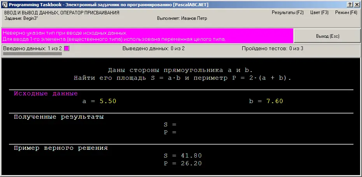Click the Цвет (F3) color option
Screen dimensions: 362x177
coord(319,13)
